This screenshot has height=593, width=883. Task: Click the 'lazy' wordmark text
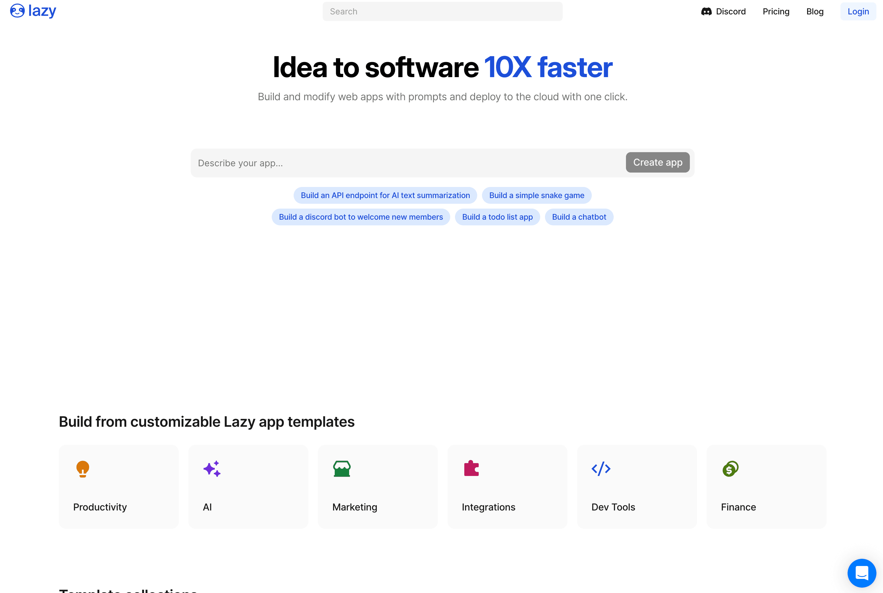[x=42, y=11]
